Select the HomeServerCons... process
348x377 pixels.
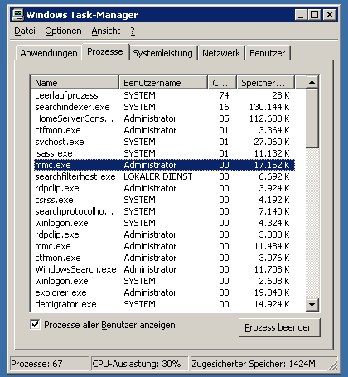coord(164,118)
